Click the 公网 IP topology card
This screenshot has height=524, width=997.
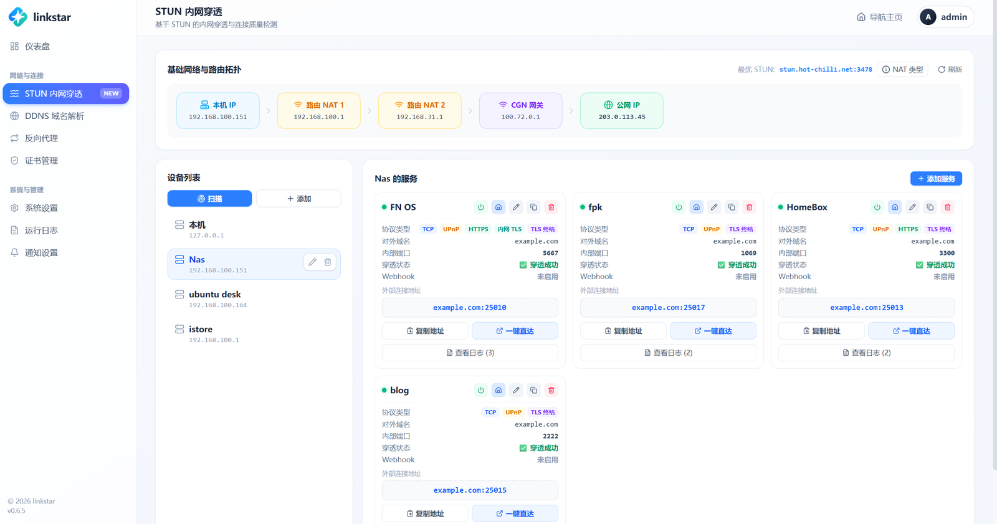621,111
